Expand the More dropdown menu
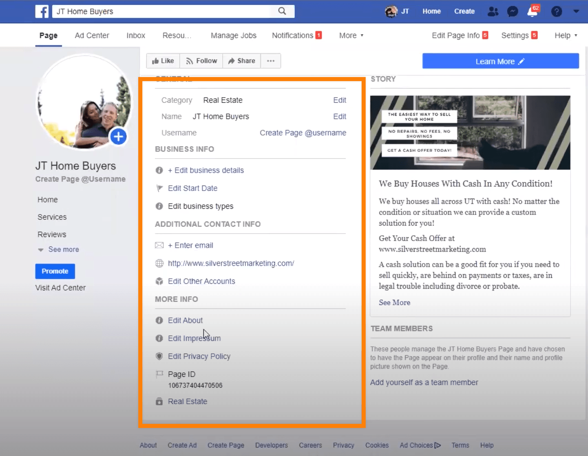 tap(351, 35)
